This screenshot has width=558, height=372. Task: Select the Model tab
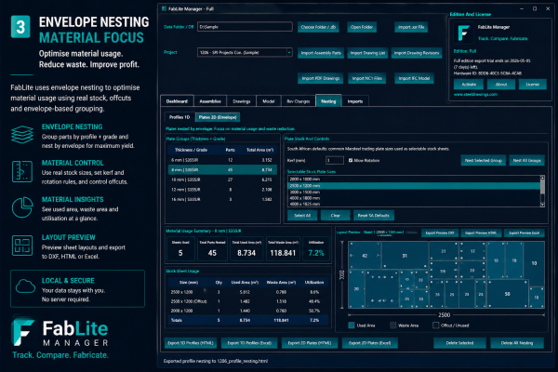[269, 101]
